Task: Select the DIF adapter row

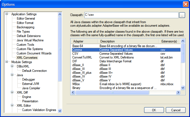Action: click(x=126, y=61)
